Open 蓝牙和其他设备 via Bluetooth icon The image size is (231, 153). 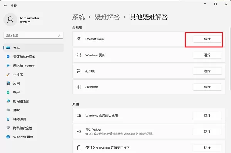click(x=8, y=57)
